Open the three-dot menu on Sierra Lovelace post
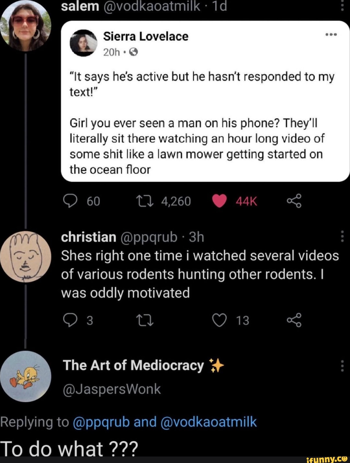Screen dimensions: 350x463 pyautogui.click(x=331, y=35)
